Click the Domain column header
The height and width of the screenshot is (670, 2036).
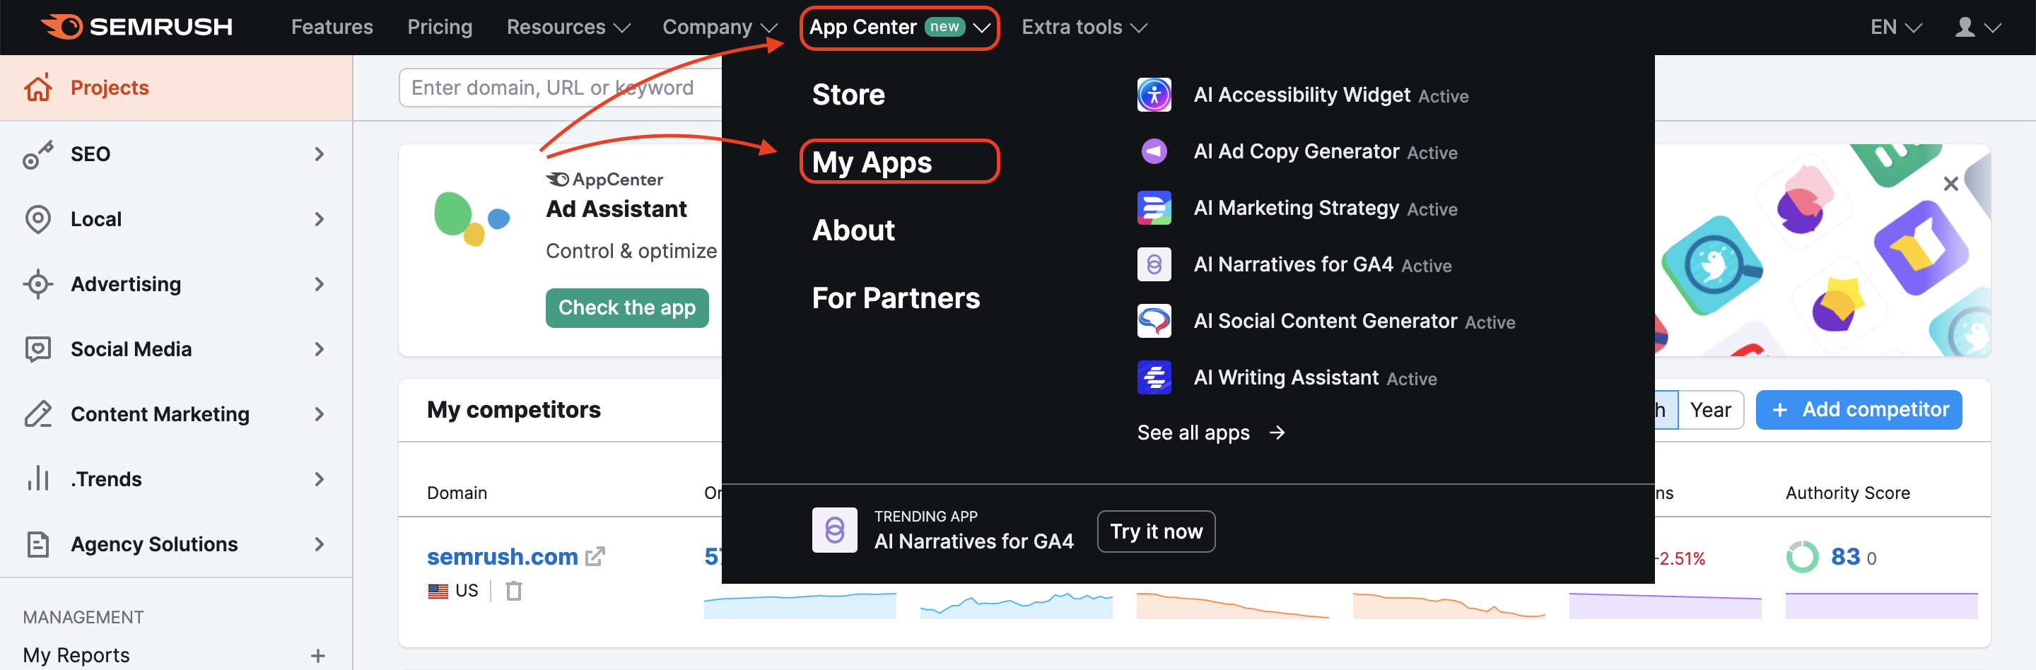[457, 492]
